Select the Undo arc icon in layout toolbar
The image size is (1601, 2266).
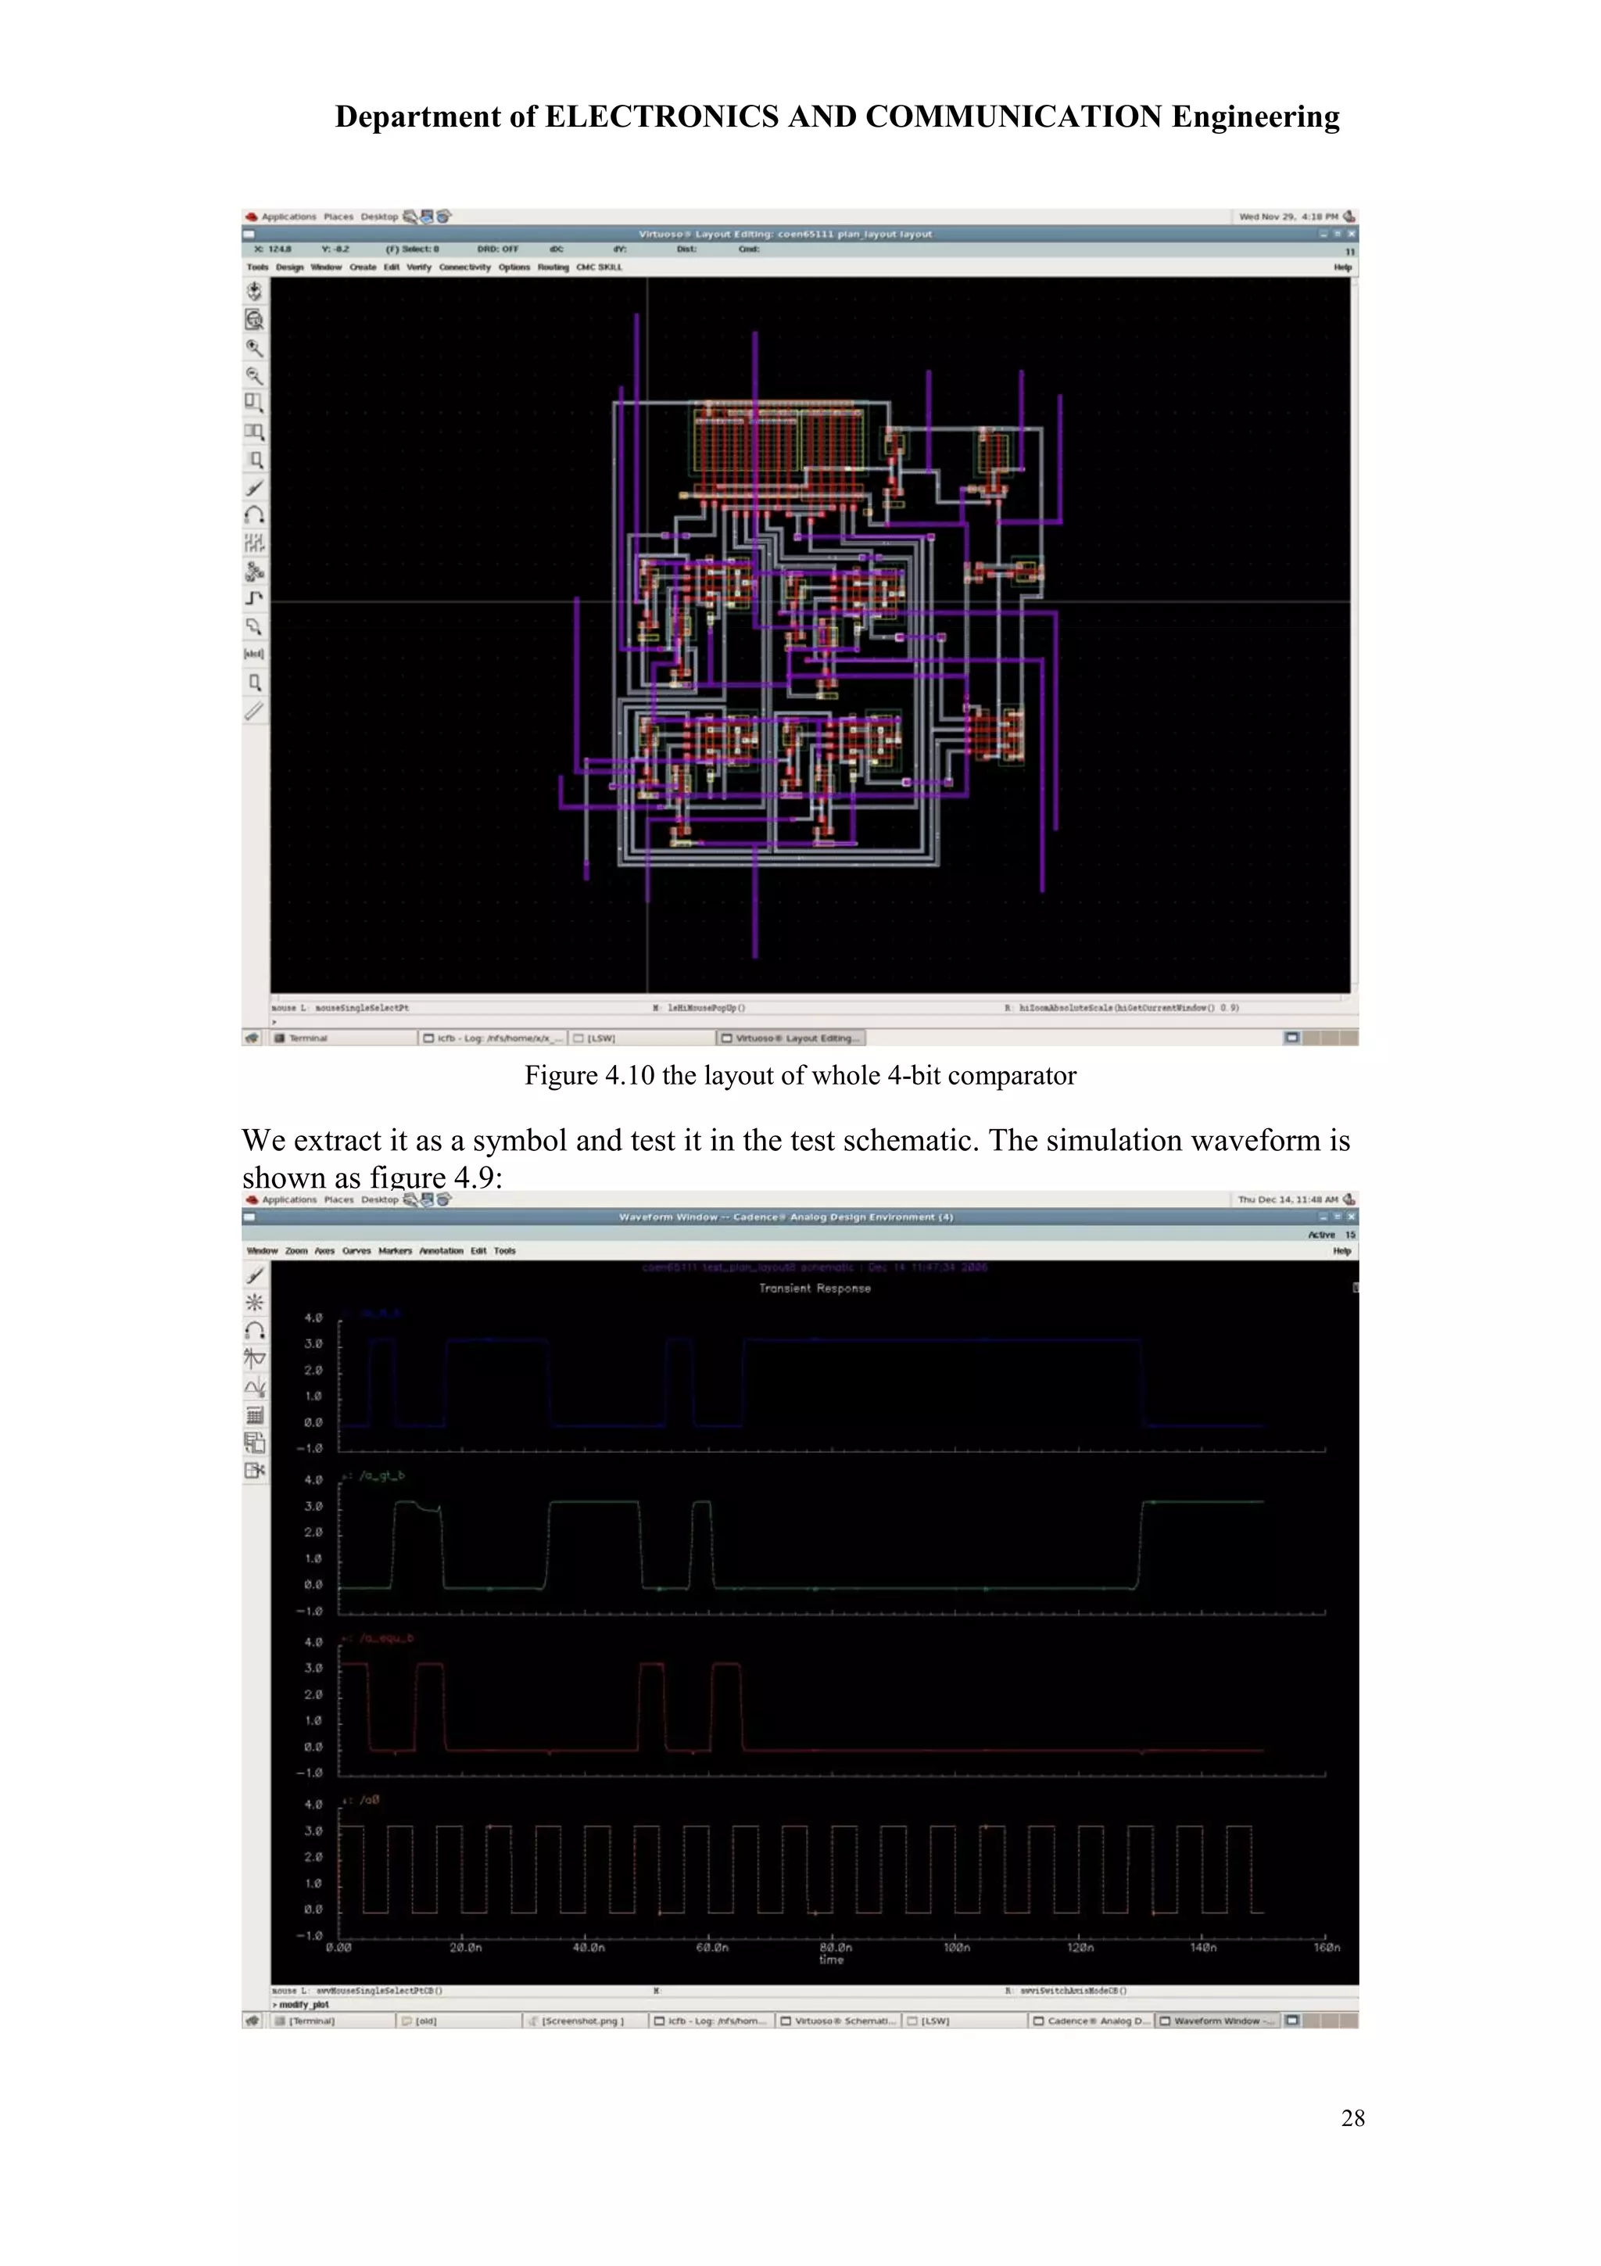coord(255,515)
